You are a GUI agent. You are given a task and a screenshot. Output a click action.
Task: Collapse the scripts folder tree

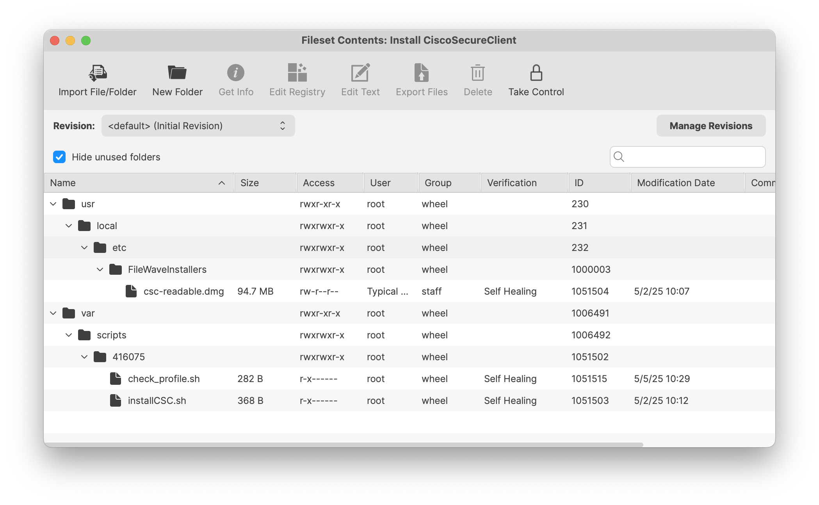[x=69, y=335]
